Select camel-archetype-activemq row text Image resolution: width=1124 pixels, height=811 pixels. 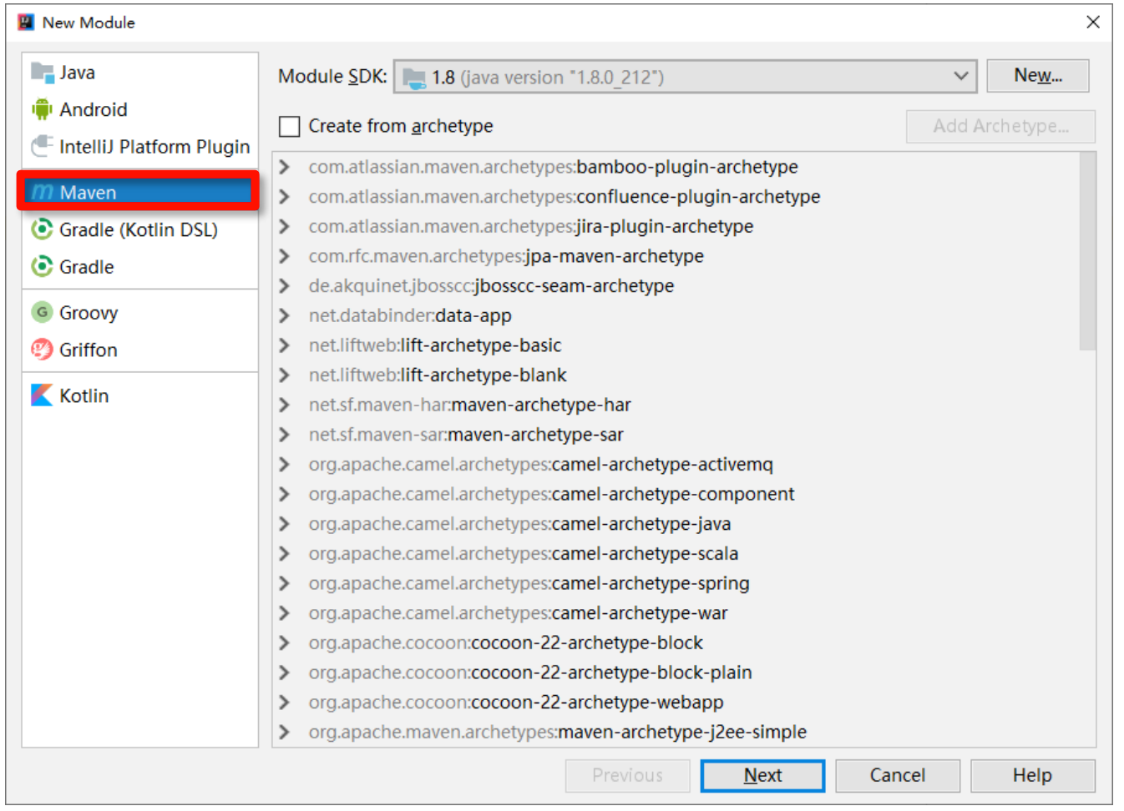540,464
